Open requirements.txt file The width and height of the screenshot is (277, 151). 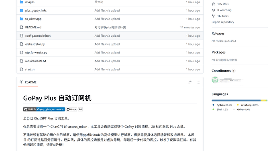[x=35, y=61]
